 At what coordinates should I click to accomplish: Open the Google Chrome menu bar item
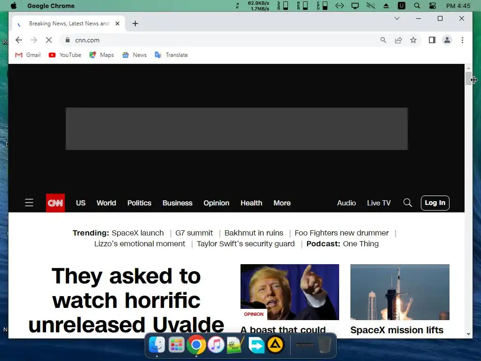(51, 6)
